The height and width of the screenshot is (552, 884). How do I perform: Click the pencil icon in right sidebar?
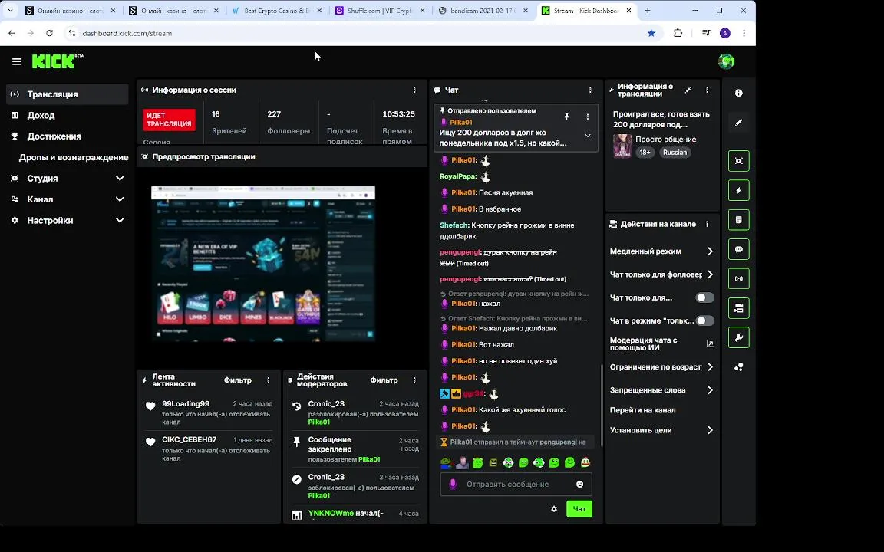coord(738,122)
